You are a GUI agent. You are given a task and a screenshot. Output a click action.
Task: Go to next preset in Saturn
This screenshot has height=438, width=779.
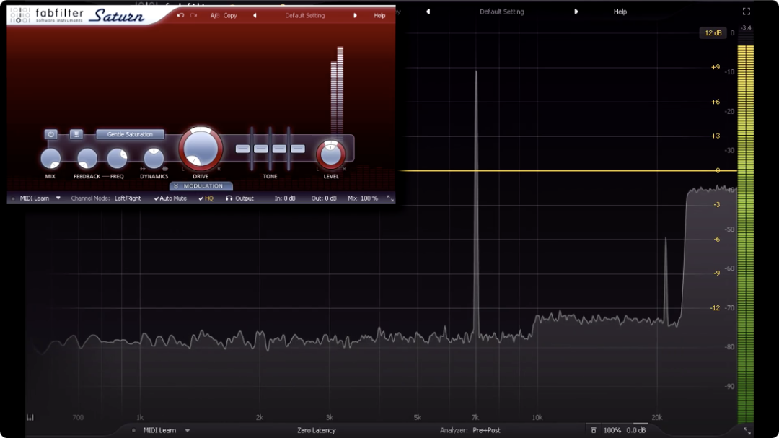[x=355, y=15]
